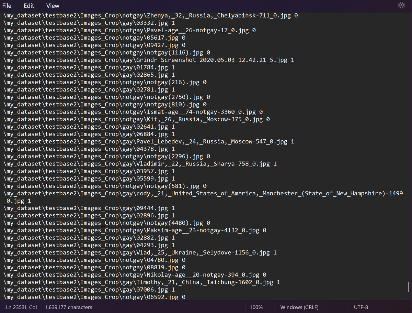This screenshot has width=412, height=313.
Task: Click the line containing 04780.jpg
Action: tap(94, 260)
